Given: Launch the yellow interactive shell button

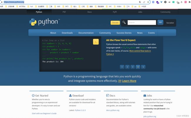Looking at the screenshot, I should coord(96,42).
